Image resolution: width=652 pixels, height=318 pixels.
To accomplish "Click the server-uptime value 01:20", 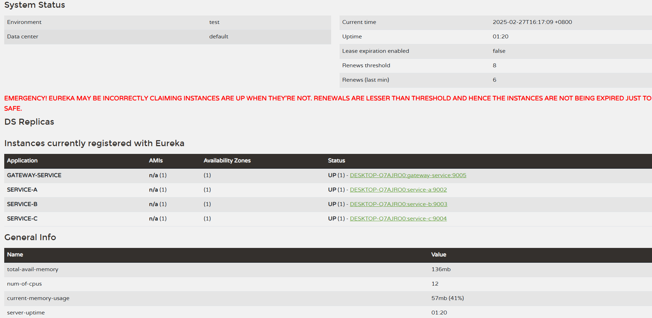I will pyautogui.click(x=439, y=313).
